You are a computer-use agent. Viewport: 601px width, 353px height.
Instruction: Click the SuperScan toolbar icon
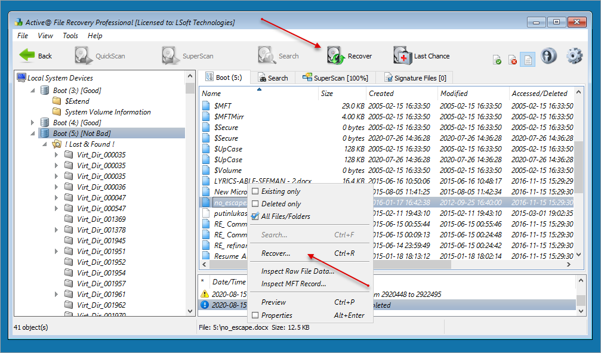point(170,55)
